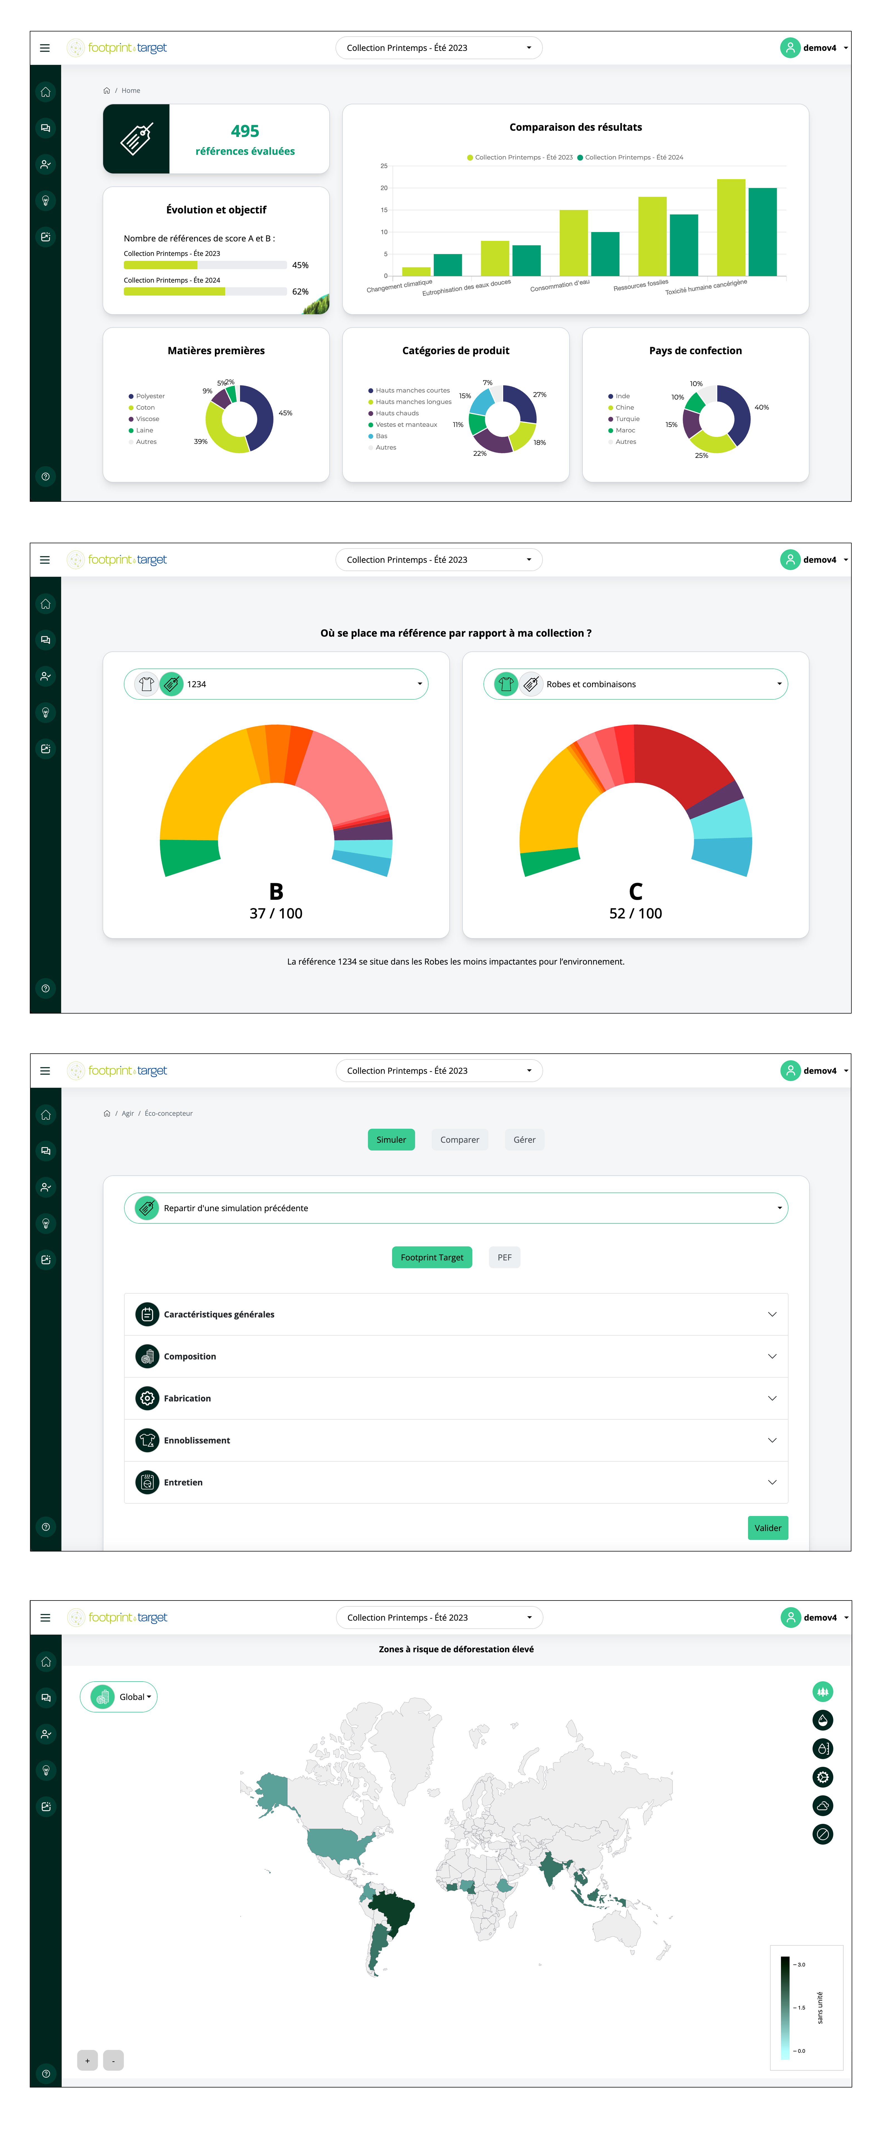Open the help icon on the Home dashboard sidebar
The image size is (882, 2139).
click(x=46, y=477)
